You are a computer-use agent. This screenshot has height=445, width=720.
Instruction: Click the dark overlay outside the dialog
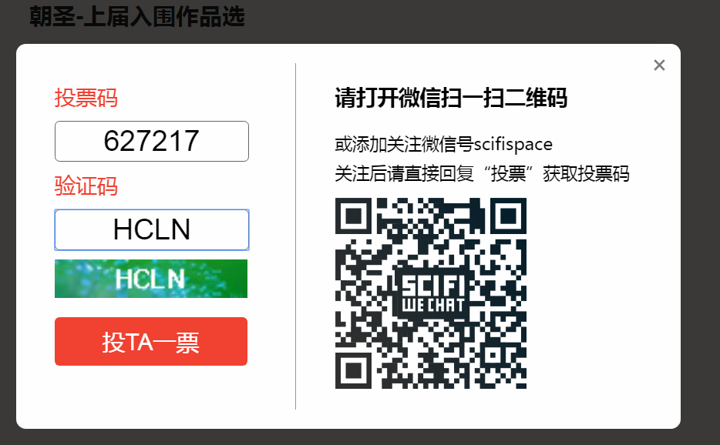(700, 229)
